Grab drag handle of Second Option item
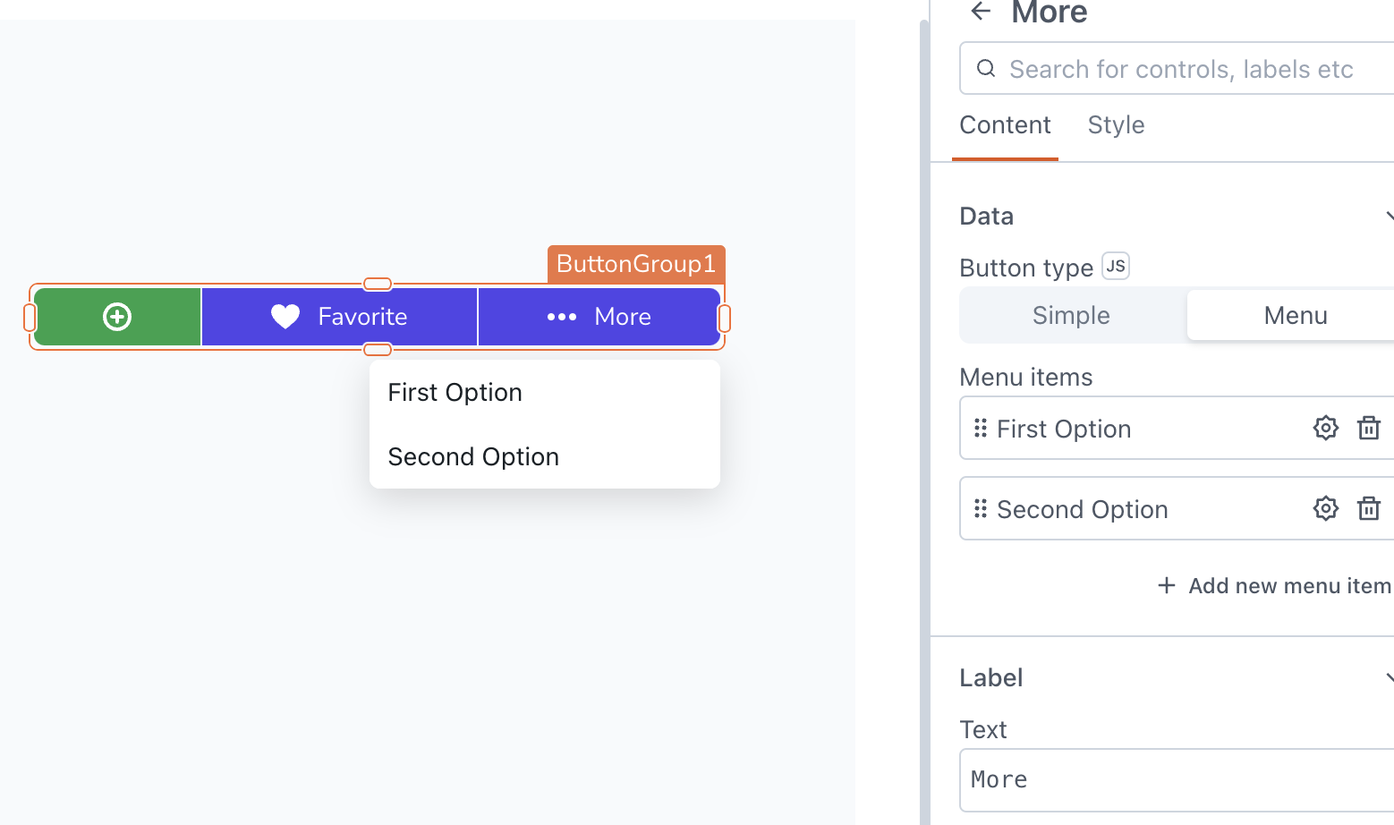1394x825 pixels. coord(981,508)
